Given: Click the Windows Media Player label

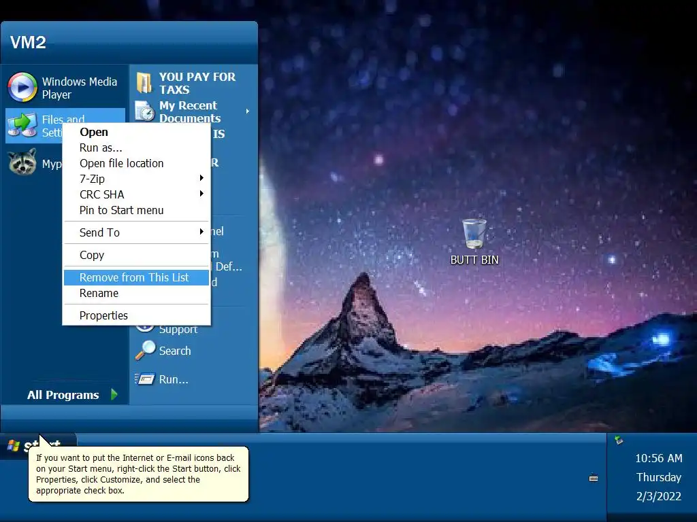Looking at the screenshot, I should click(80, 88).
